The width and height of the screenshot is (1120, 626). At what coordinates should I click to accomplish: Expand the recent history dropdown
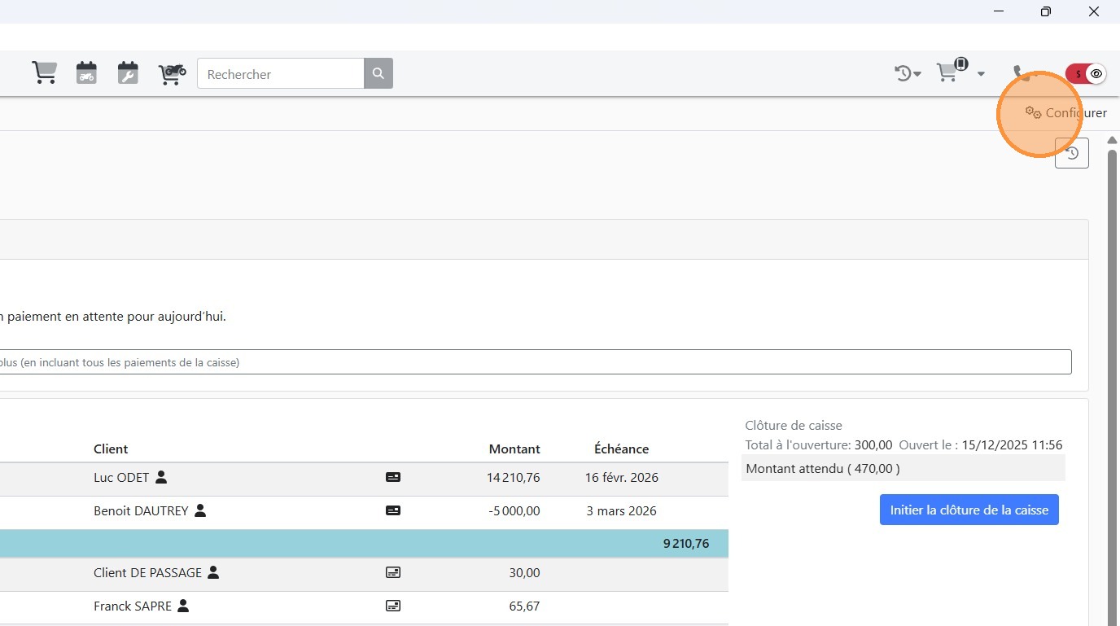(908, 74)
